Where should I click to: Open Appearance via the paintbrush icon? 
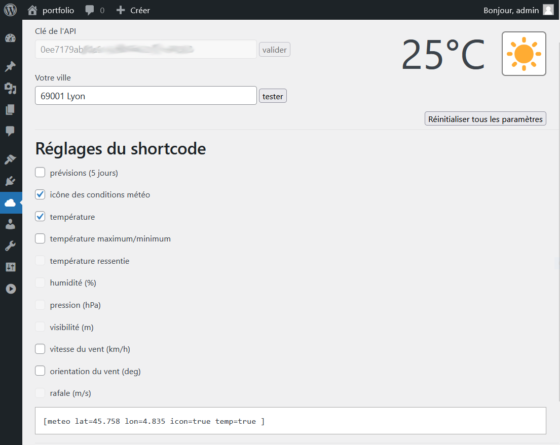[11, 159]
